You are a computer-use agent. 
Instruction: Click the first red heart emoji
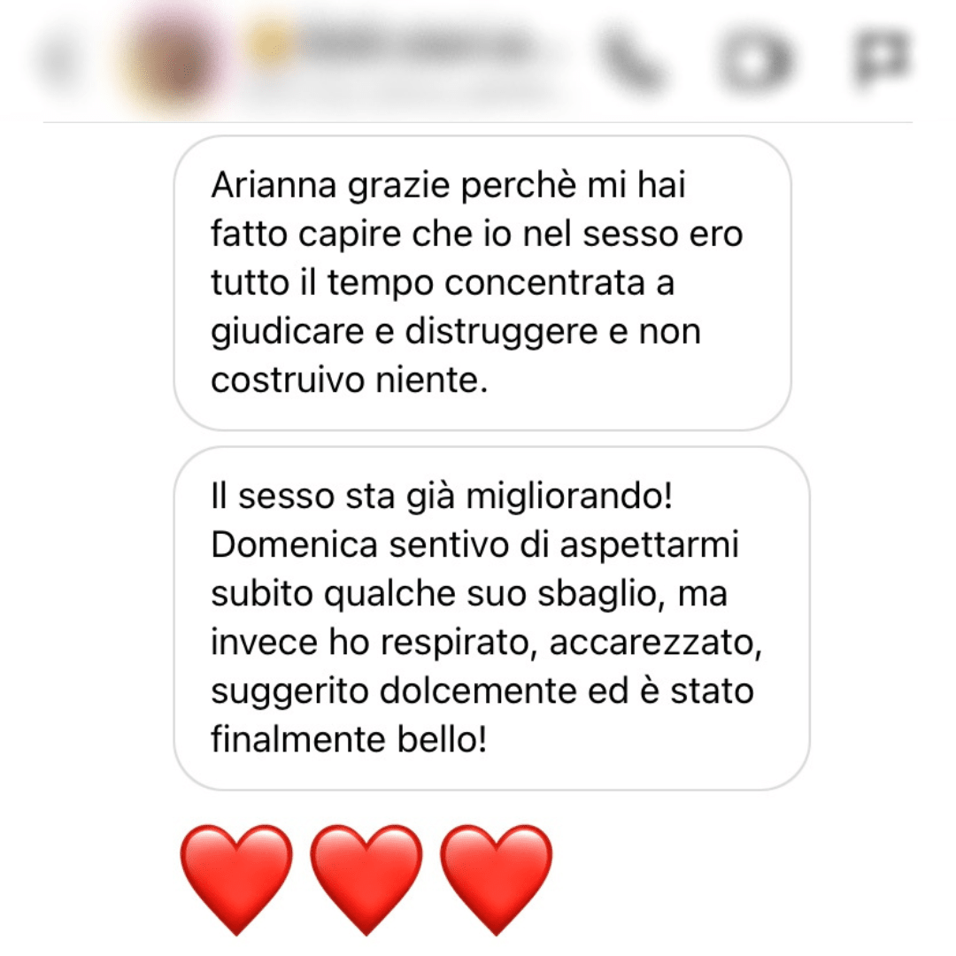pos(236,879)
